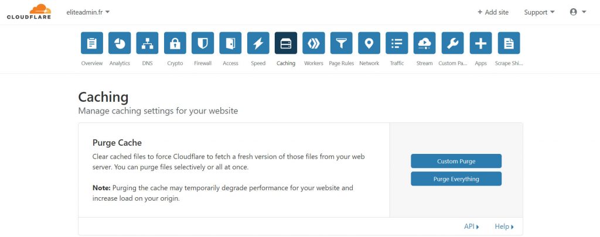The height and width of the screenshot is (237, 600).
Task: Open the Access door icon
Action: pyautogui.click(x=230, y=43)
